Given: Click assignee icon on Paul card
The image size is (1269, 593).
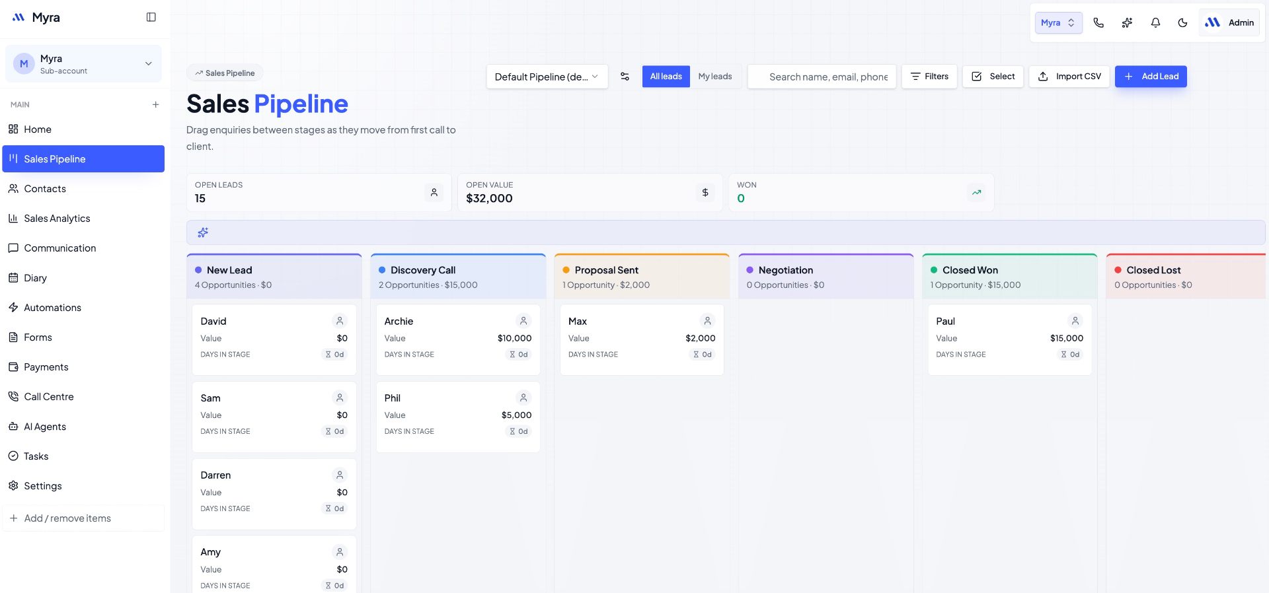Looking at the screenshot, I should coord(1075,321).
